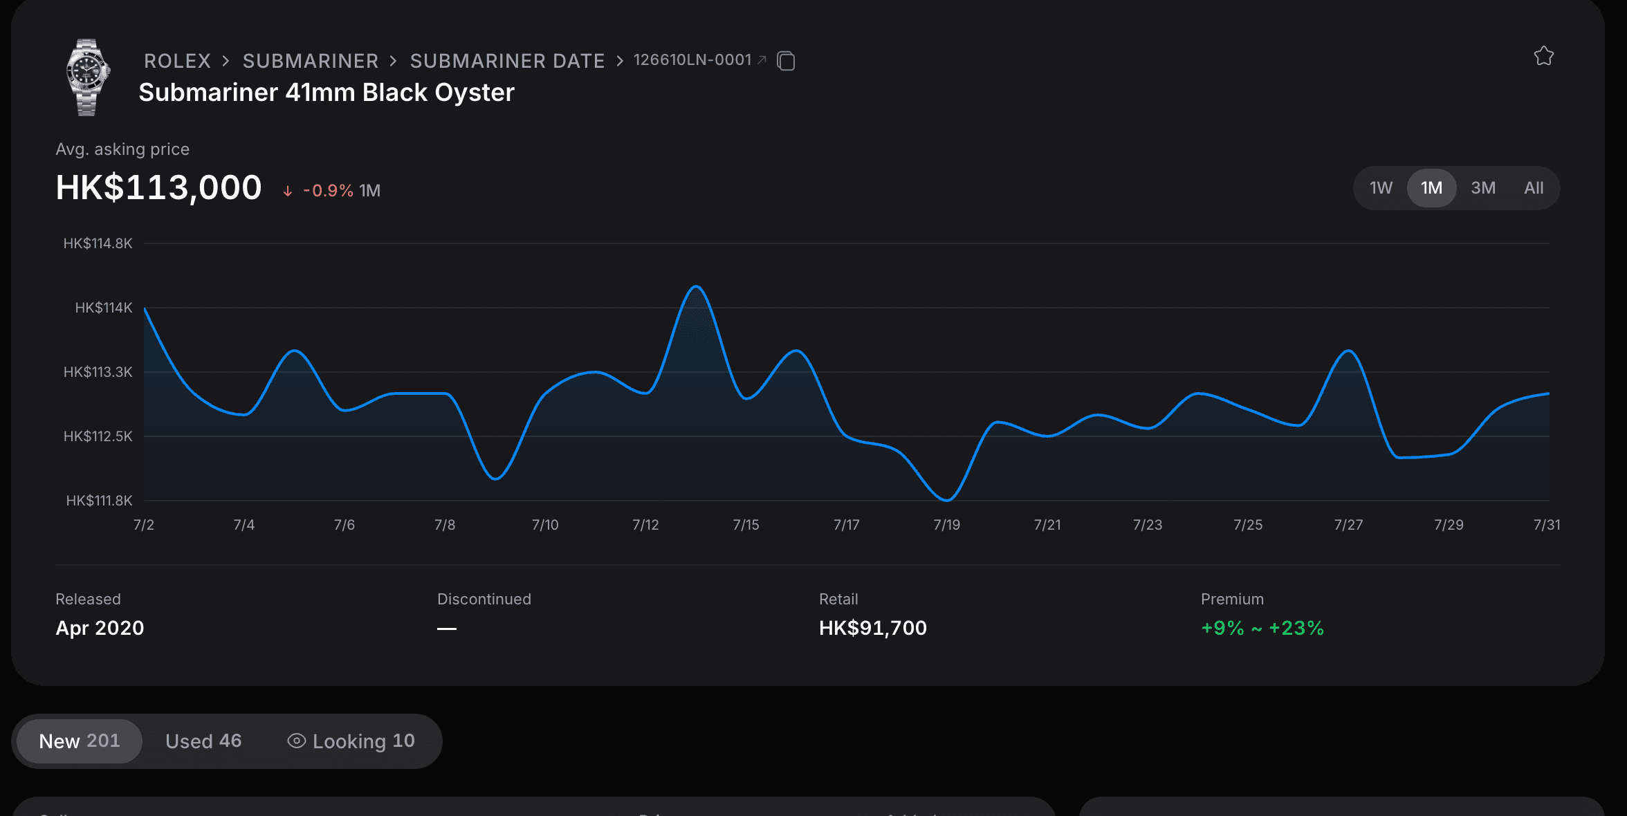Open the Looking 10 tab
1627x816 pixels.
coord(351,741)
